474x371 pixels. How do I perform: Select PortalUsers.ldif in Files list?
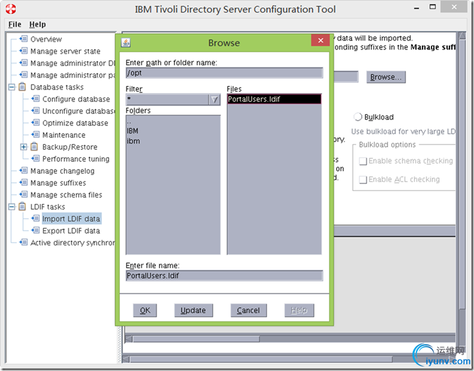(x=274, y=99)
